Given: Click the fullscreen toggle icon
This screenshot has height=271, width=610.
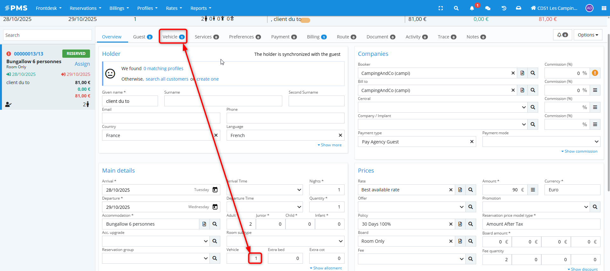Looking at the screenshot, I should (441, 8).
